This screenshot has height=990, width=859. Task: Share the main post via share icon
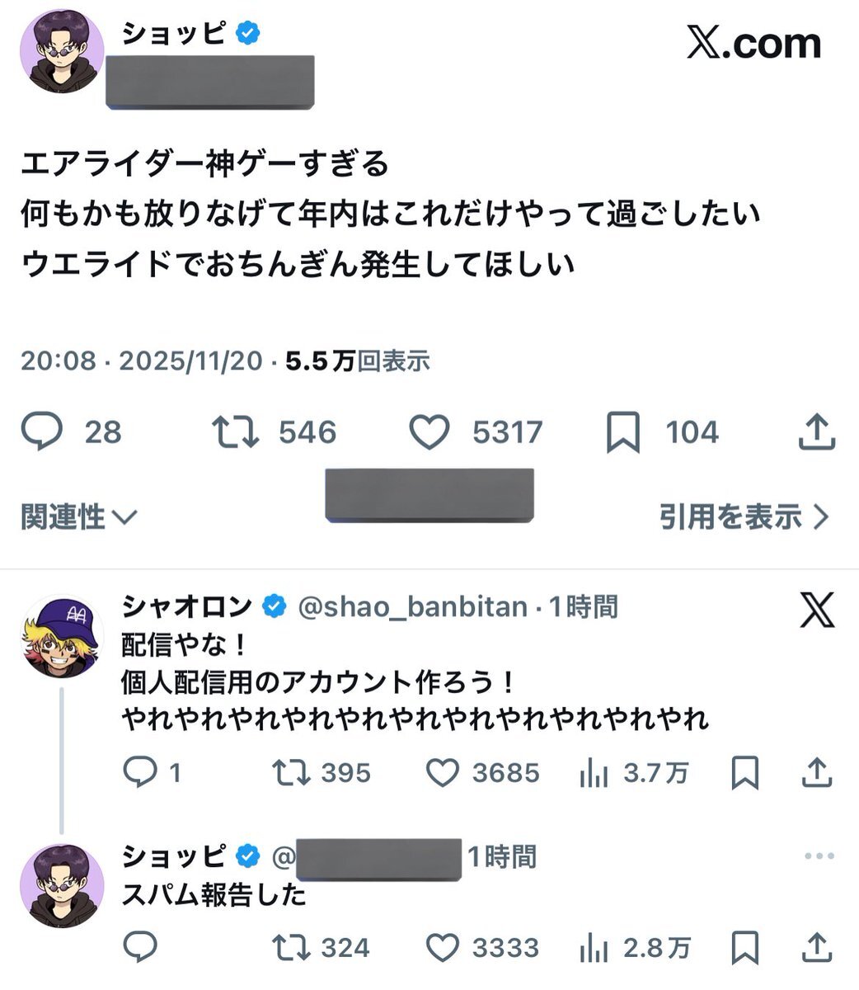[817, 432]
